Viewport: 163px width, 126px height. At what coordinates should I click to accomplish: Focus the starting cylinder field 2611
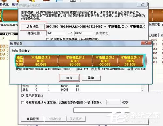pyautogui.click(x=56, y=33)
